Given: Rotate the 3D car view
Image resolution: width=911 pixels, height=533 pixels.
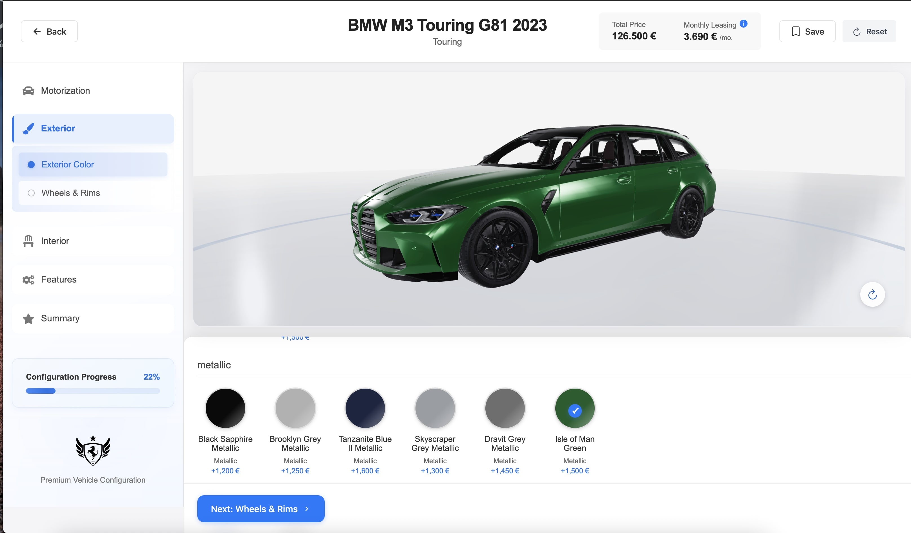Looking at the screenshot, I should (x=872, y=294).
